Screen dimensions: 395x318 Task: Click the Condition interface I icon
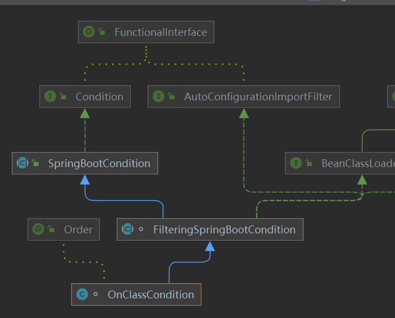click(50, 96)
